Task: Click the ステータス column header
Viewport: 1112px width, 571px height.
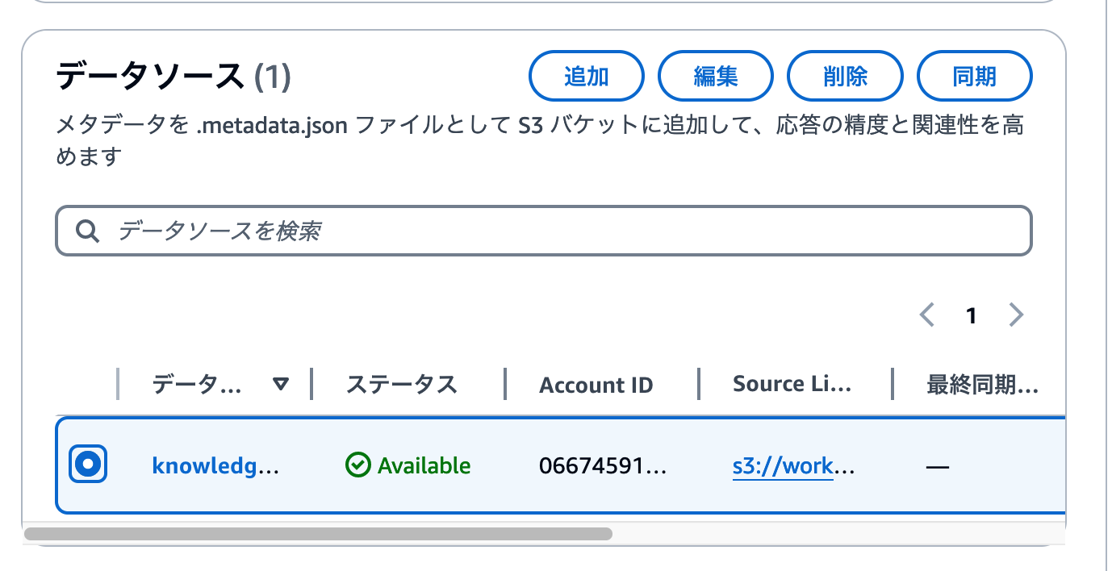Action: click(x=401, y=385)
